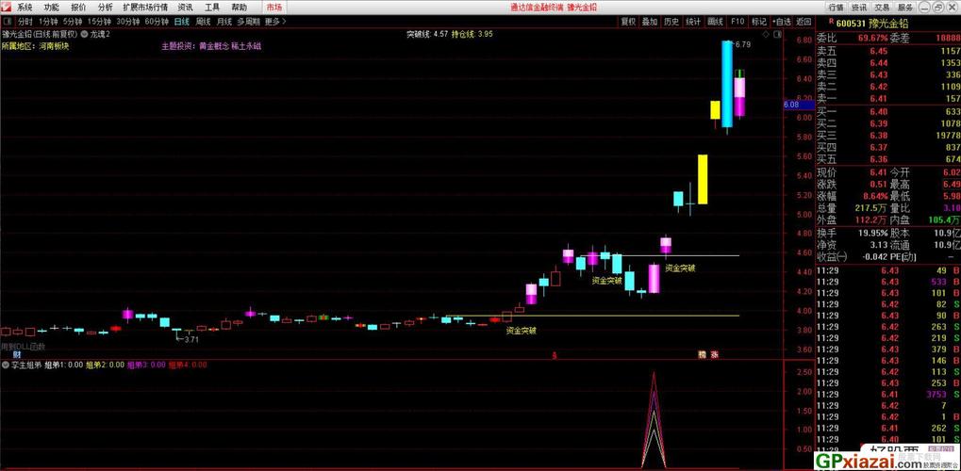
Task: Open the 系统 menu
Action: pyautogui.click(x=25, y=8)
